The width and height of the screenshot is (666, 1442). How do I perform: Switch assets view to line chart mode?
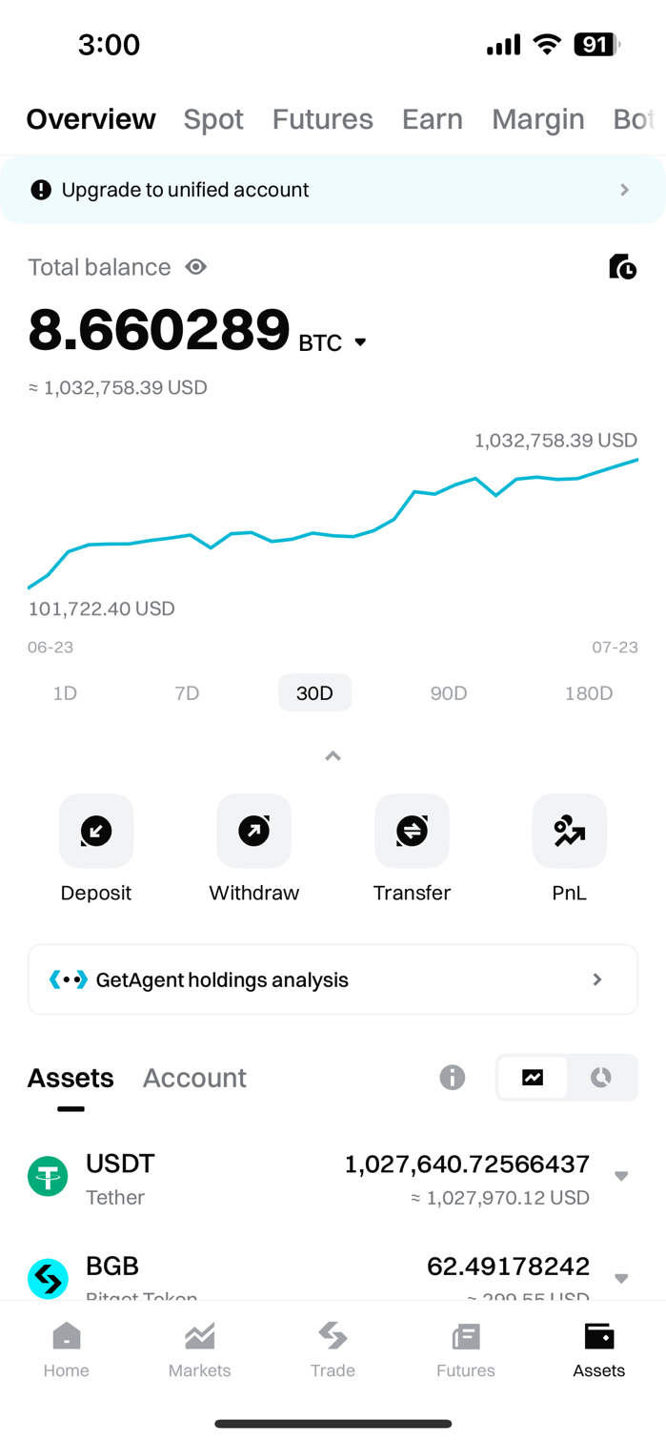click(533, 1078)
